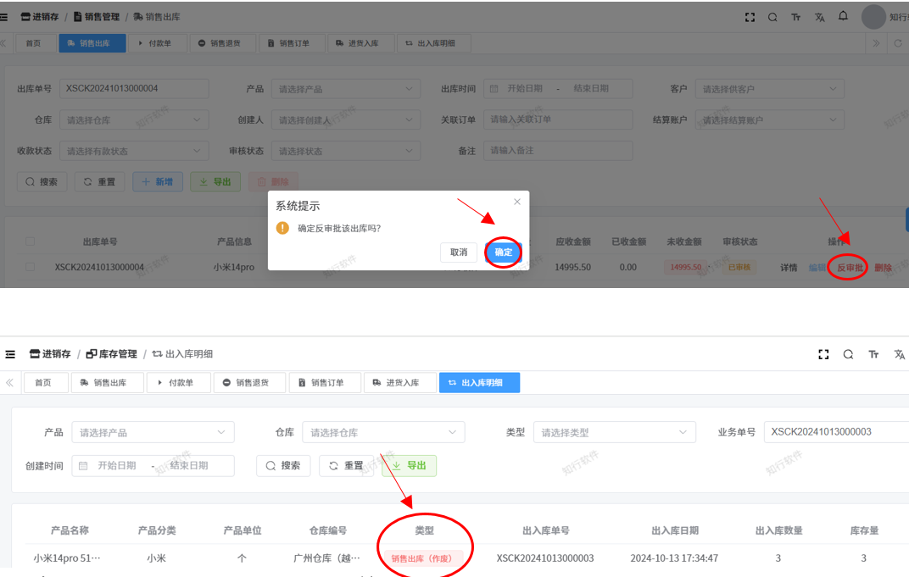
Task: Open the 创建人 dropdown
Action: [345, 120]
